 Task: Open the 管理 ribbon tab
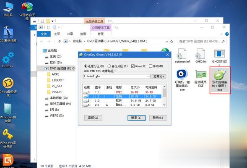tap(101, 34)
